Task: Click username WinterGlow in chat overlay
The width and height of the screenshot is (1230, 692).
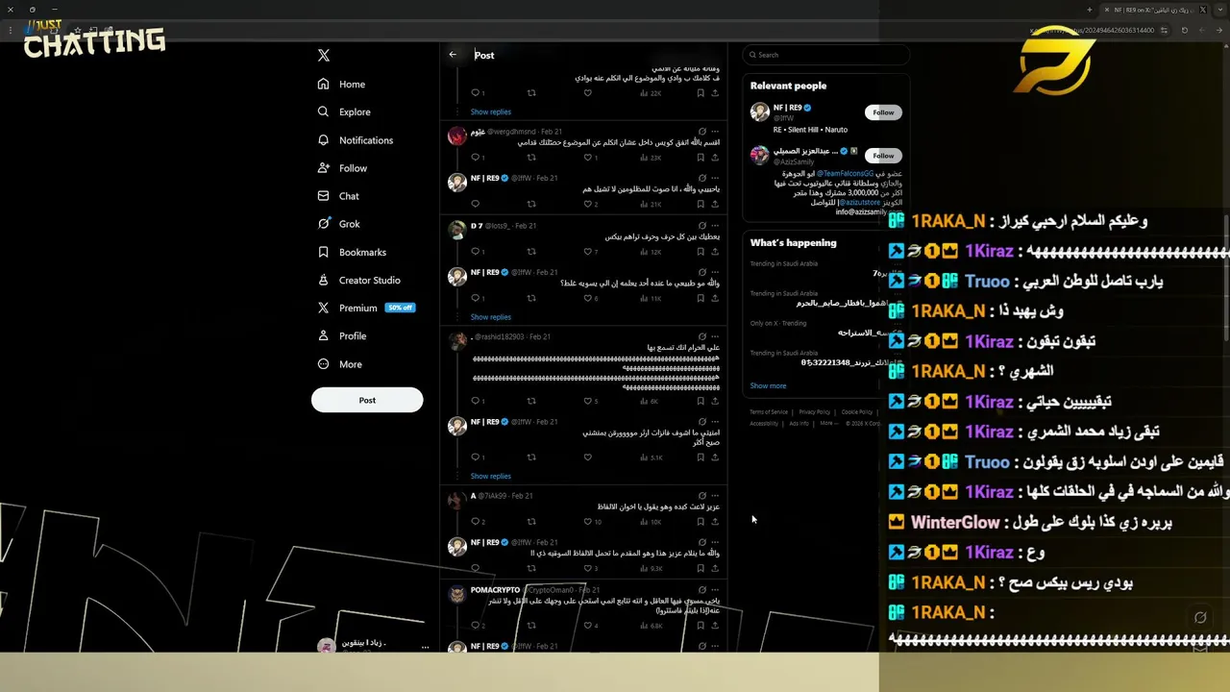Action: tap(955, 523)
